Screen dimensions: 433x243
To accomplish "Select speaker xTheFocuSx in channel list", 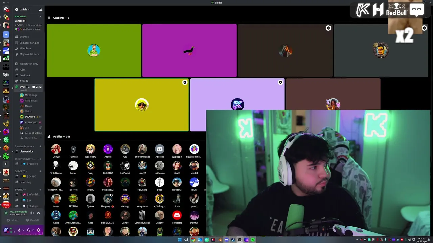I will 30,101.
